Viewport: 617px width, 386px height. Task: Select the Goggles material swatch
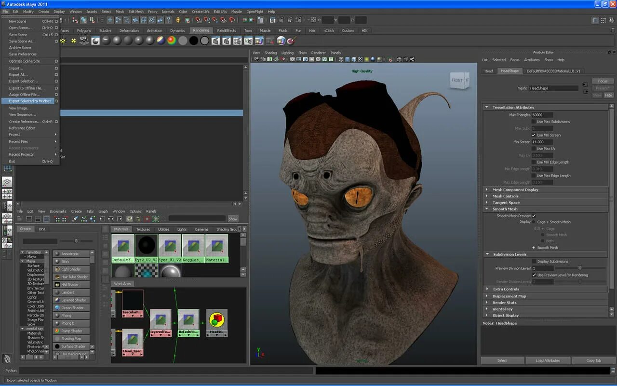coord(193,248)
